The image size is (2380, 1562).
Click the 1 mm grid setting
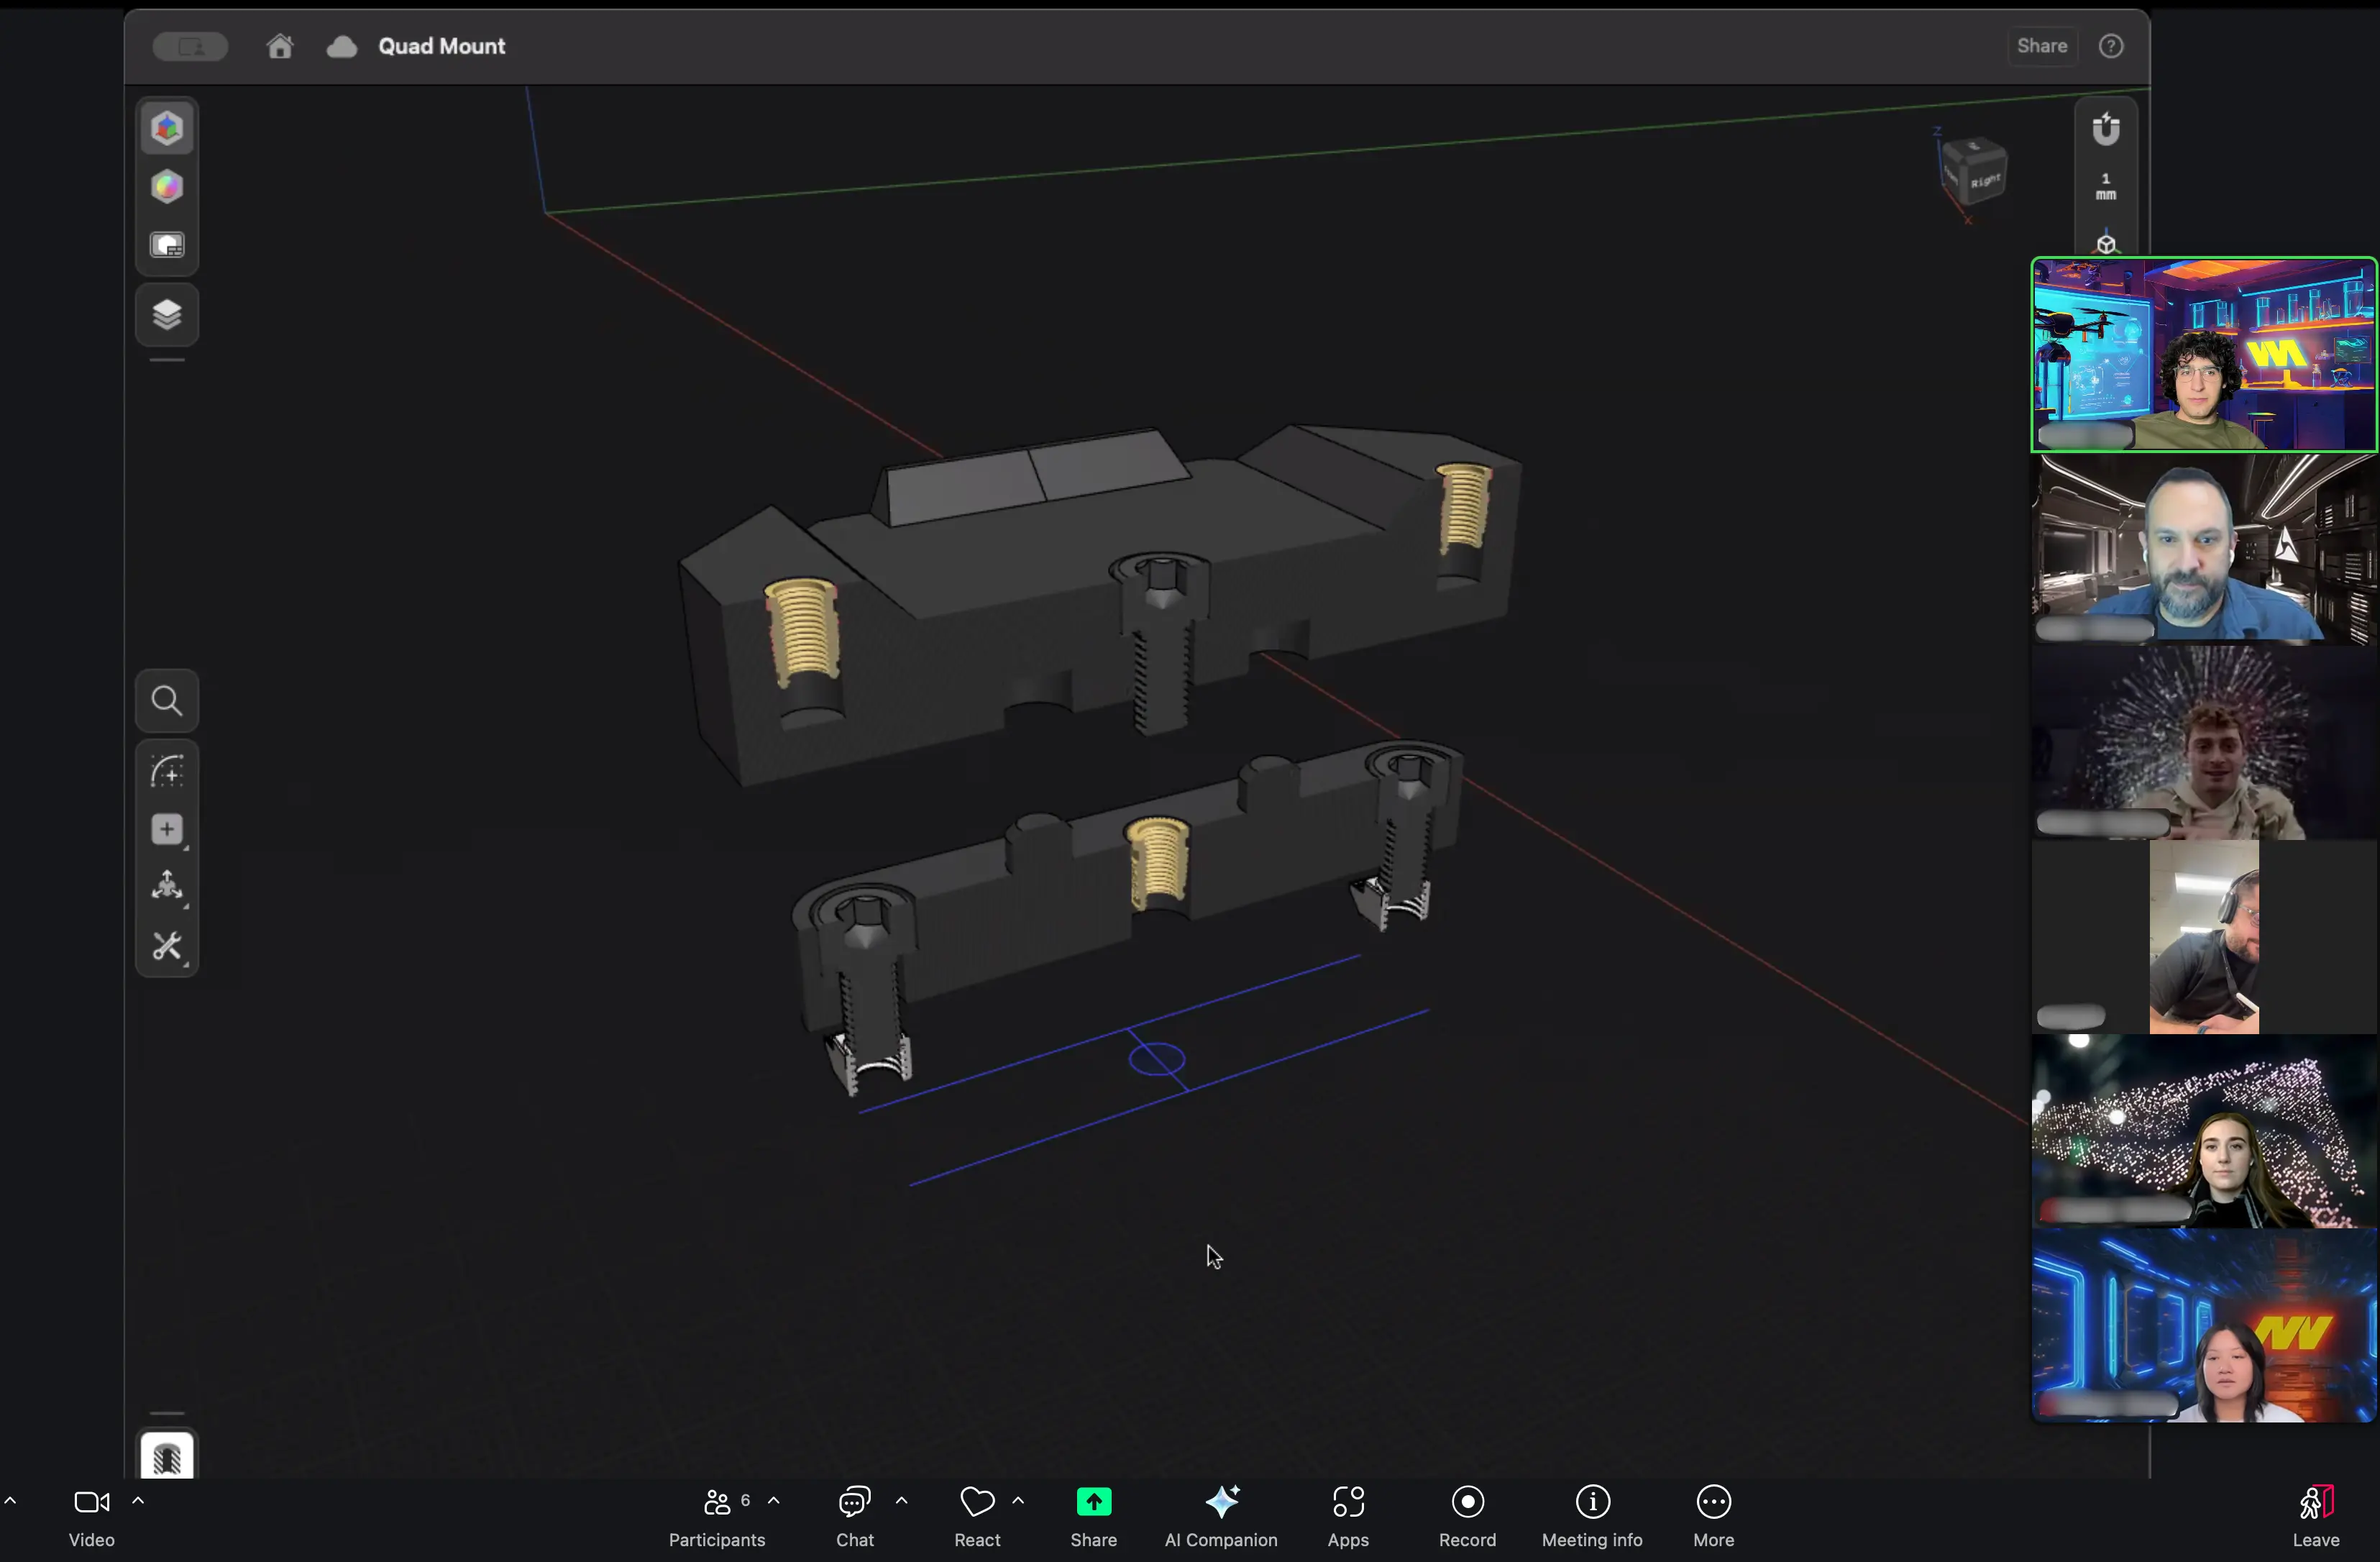point(2106,187)
